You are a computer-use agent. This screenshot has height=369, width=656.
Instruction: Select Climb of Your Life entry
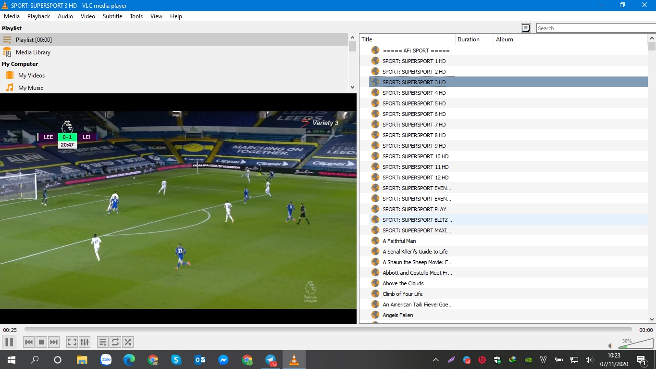(402, 294)
